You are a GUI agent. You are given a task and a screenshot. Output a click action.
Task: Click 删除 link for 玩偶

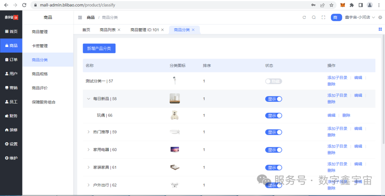(346, 115)
